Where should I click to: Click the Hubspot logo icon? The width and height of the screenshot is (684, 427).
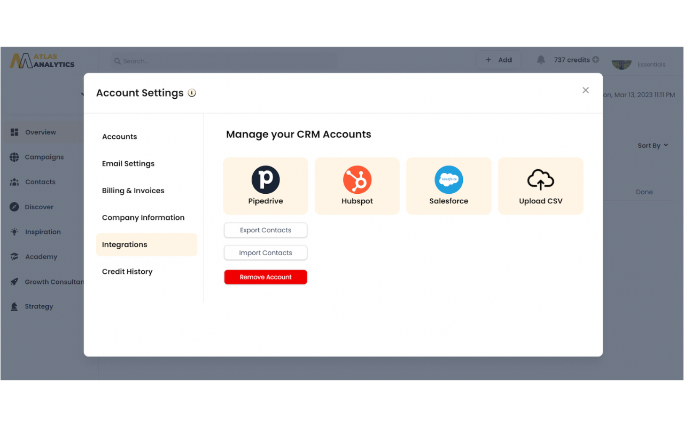[x=357, y=179]
